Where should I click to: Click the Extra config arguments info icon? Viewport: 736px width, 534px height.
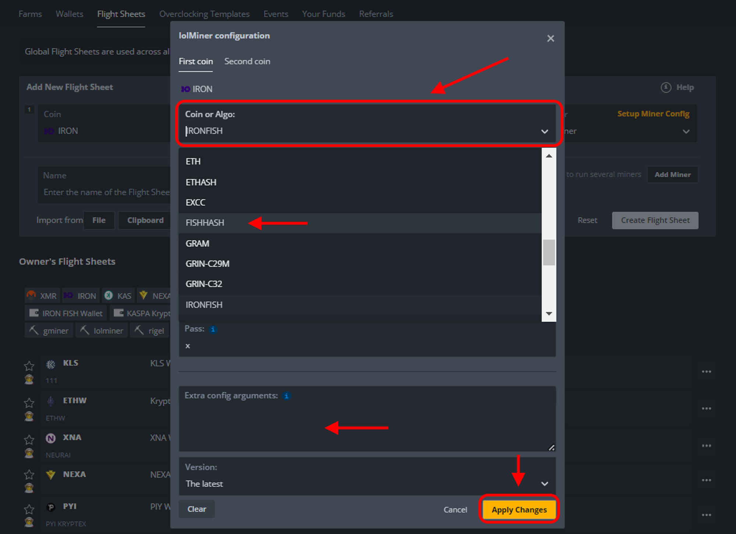click(x=286, y=396)
